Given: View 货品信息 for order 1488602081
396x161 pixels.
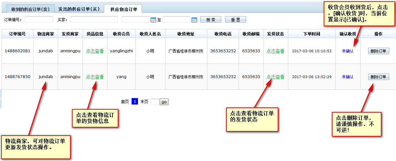Looking at the screenshot, I should (x=95, y=51).
